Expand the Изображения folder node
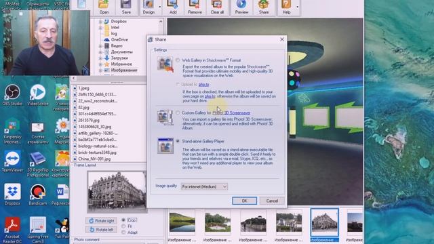Viewport: 434px width, 244px height. (x=101, y=70)
